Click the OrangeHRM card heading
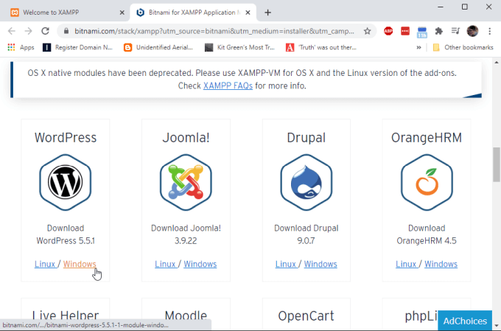 427,138
